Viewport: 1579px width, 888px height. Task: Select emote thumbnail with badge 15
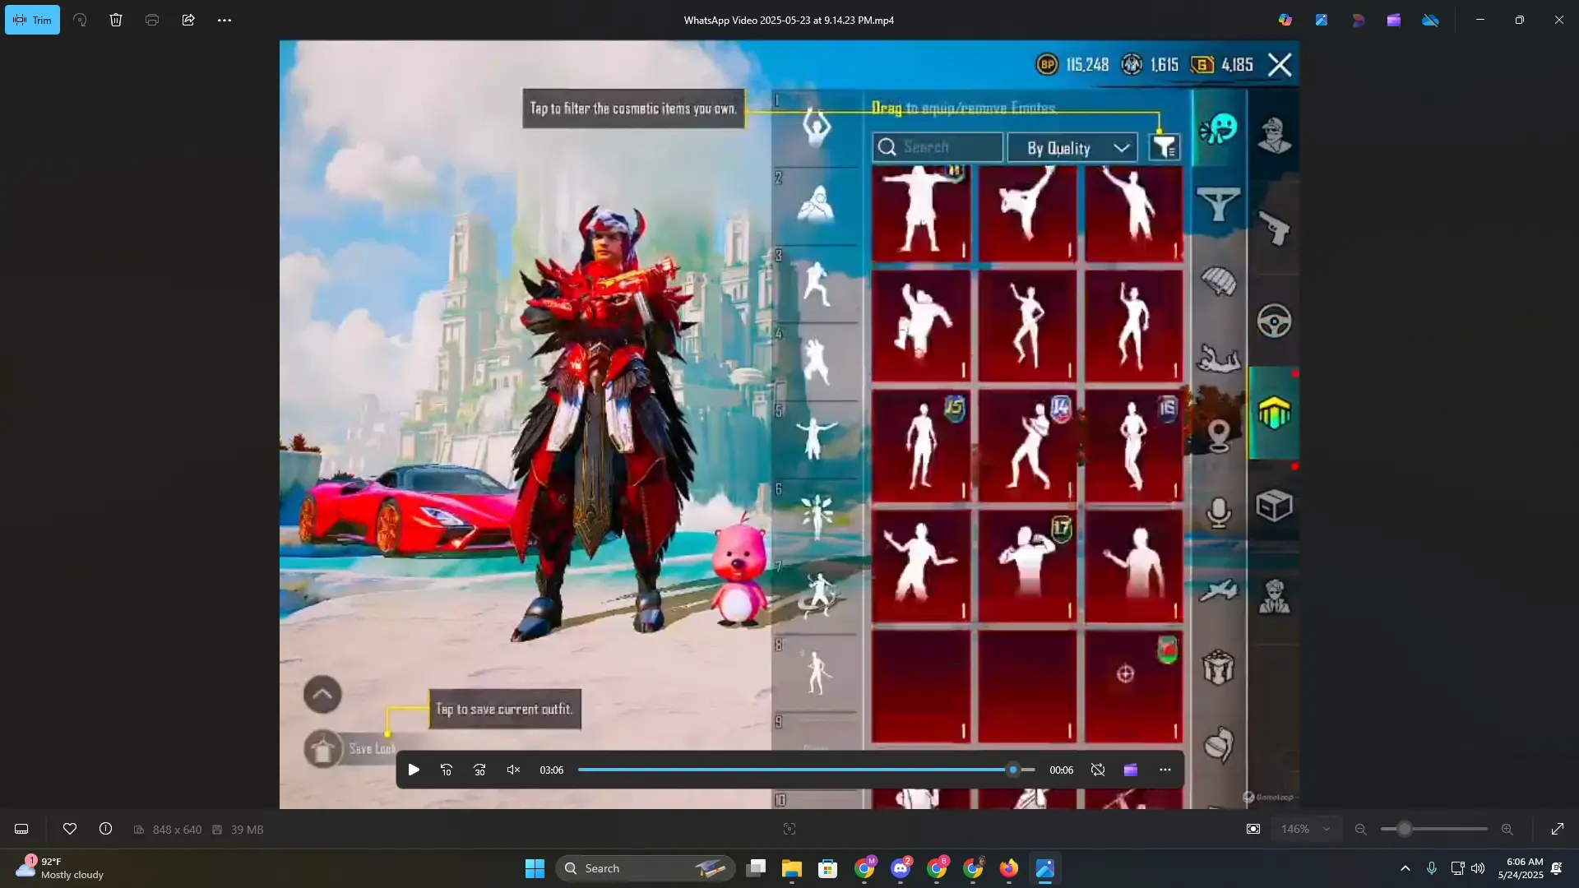pos(921,446)
